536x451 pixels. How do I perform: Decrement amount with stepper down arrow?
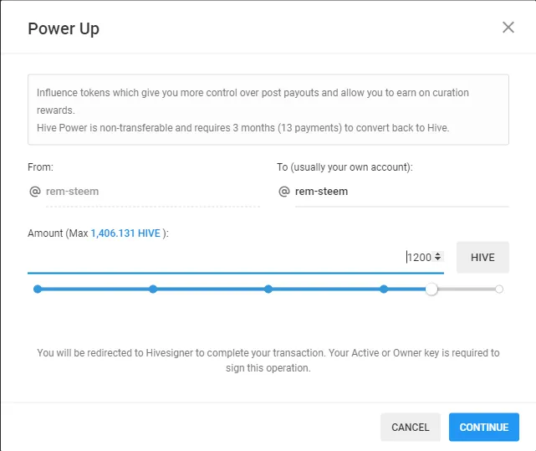[437, 259]
